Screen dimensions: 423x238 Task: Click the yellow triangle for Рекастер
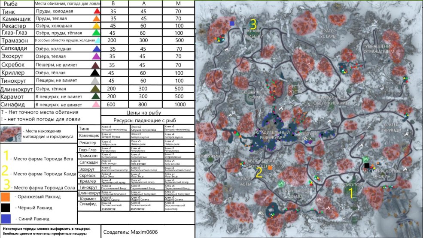(x=97, y=26)
